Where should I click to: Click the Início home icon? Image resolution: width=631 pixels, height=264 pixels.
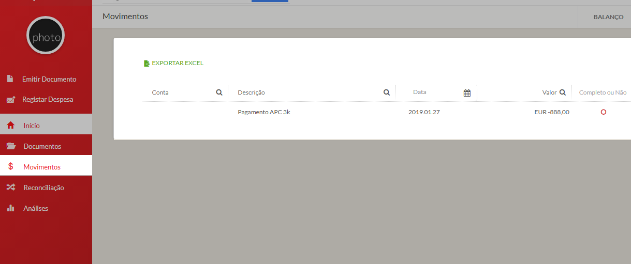pos(10,126)
